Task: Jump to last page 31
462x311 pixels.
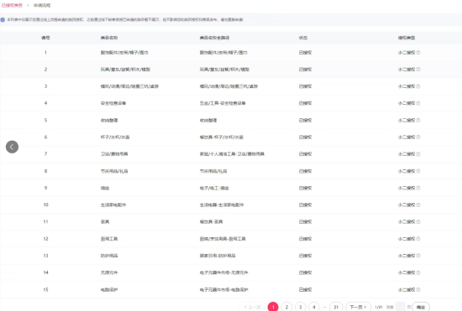Action: tap(336, 307)
